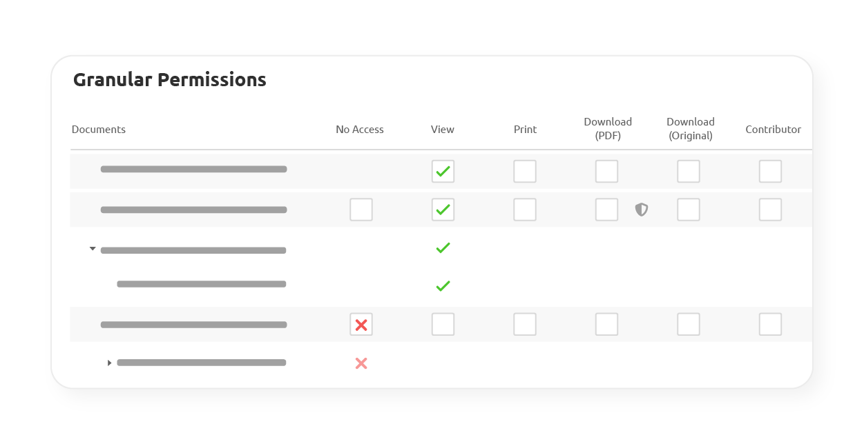Enable Download (Original) for the first document
The height and width of the screenshot is (444, 864).
[689, 171]
